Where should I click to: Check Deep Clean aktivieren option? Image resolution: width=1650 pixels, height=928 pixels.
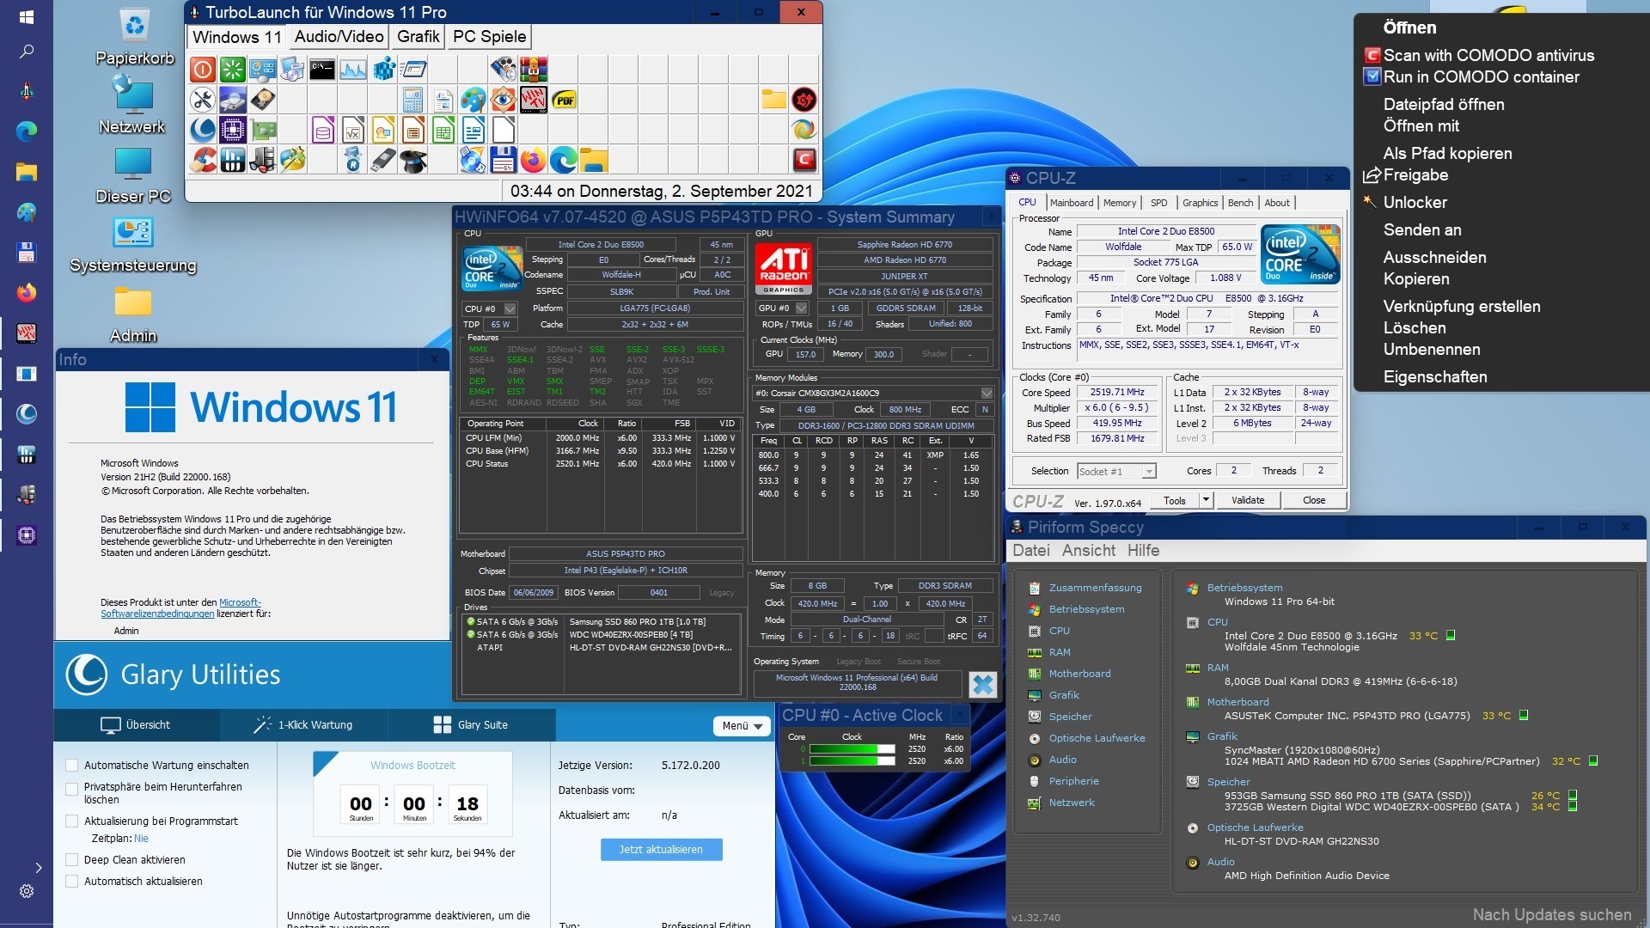(x=72, y=859)
